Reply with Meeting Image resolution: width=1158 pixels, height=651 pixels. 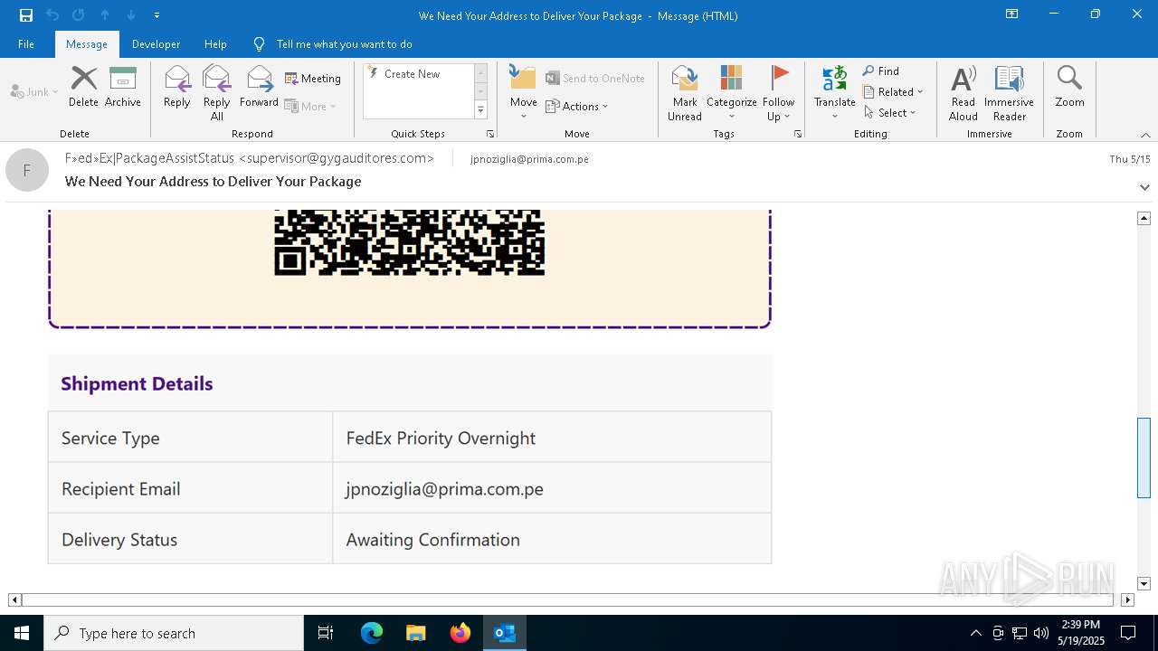click(x=313, y=79)
